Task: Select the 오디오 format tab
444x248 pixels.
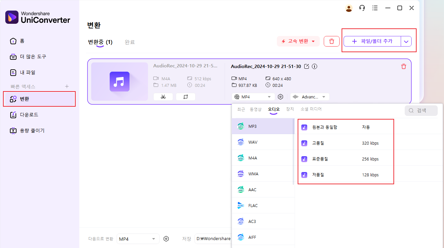Action: tap(274, 109)
